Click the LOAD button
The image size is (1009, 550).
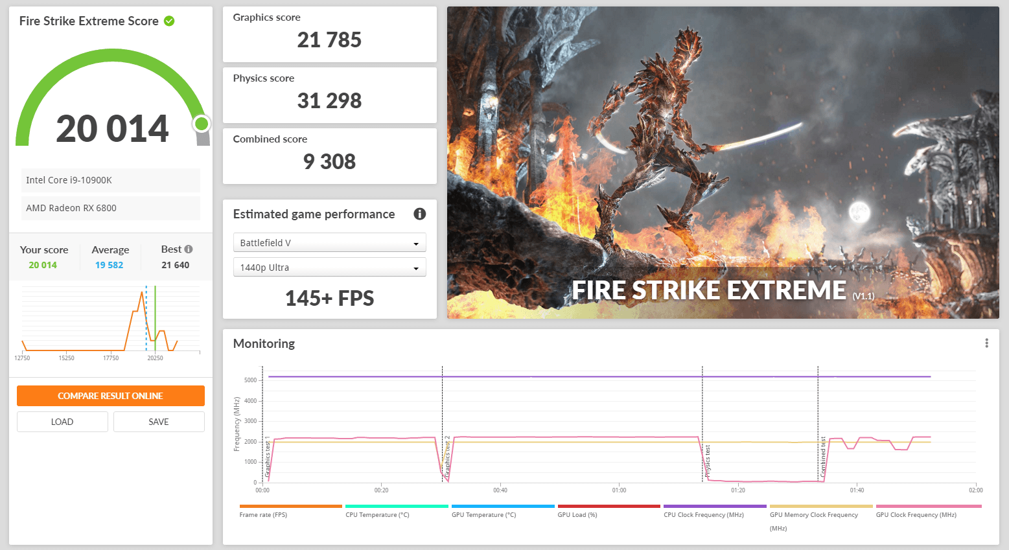click(62, 422)
